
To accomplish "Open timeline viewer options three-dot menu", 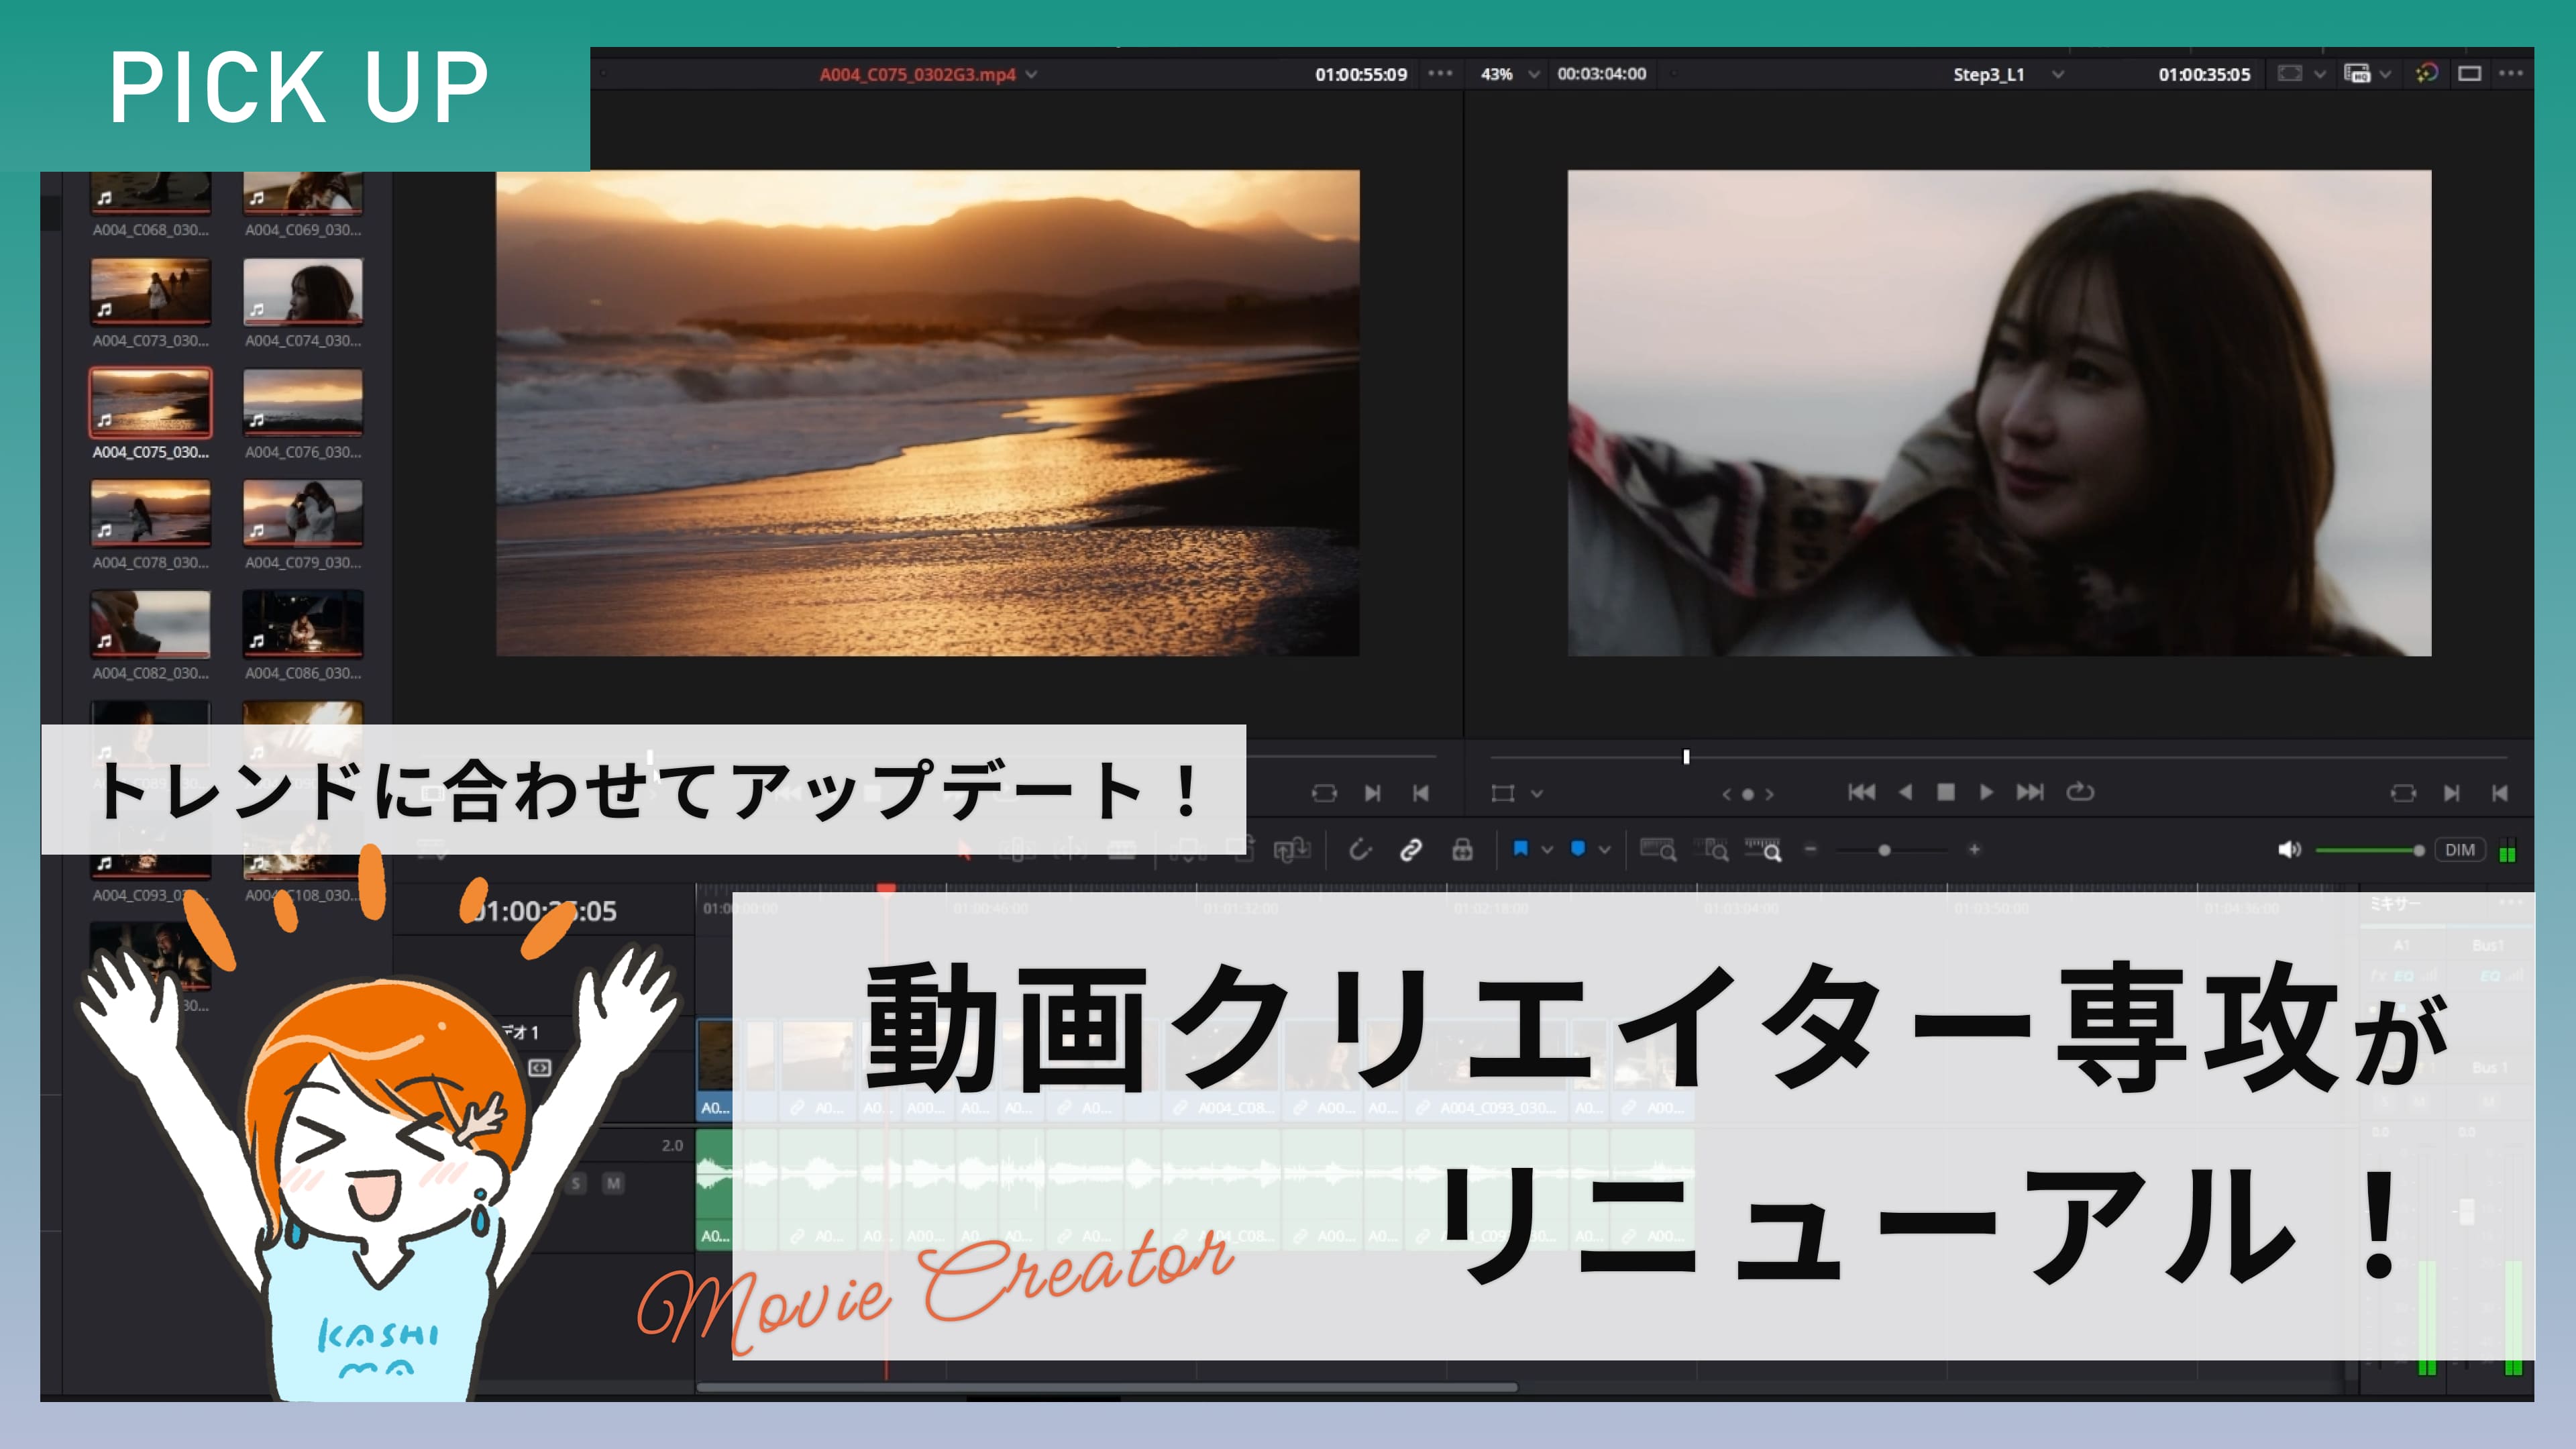I will (x=2511, y=73).
